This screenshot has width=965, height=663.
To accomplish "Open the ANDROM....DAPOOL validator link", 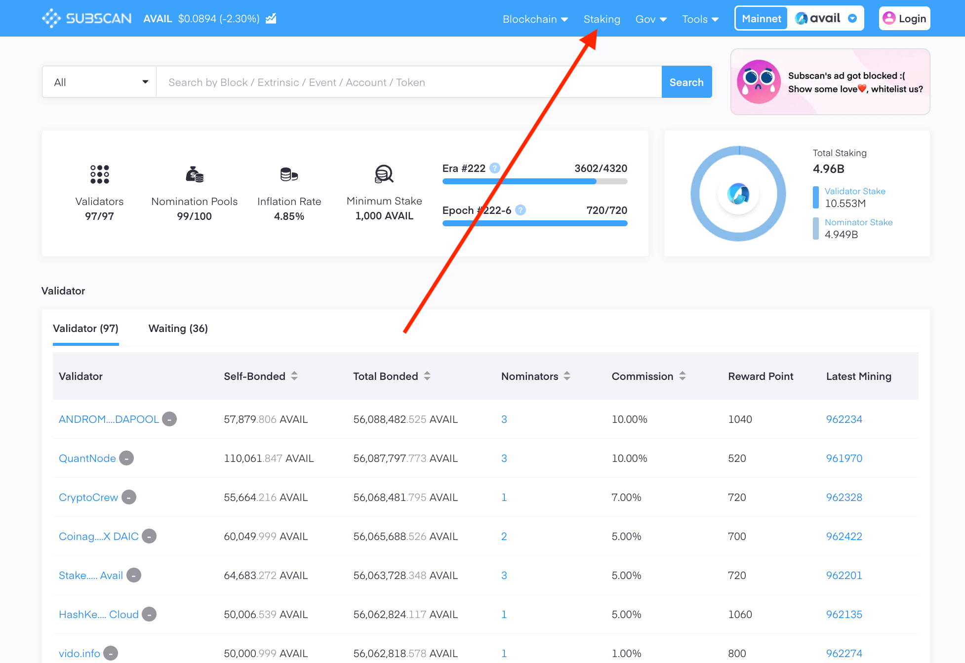I will click(109, 419).
